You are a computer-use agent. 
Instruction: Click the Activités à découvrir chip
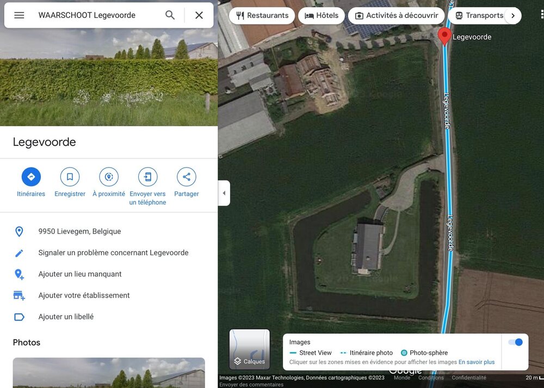tap(396, 16)
